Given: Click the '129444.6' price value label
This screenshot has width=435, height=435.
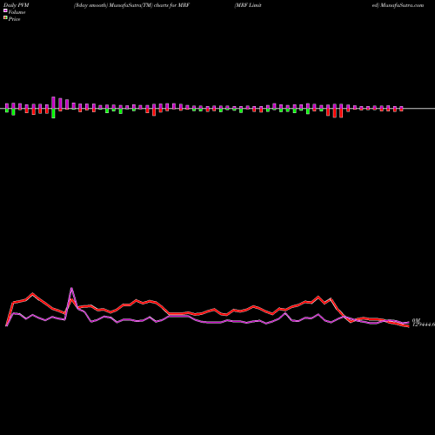Looking at the screenshot, I should pyautogui.click(x=424, y=325).
